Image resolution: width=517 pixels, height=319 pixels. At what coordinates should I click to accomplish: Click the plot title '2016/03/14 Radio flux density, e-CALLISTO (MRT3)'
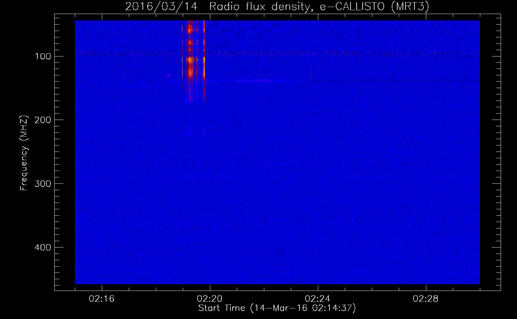277,6
